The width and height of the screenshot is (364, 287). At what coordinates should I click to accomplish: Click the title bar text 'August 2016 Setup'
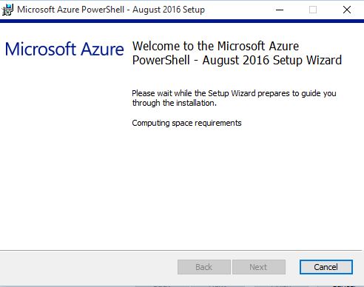tap(169, 10)
